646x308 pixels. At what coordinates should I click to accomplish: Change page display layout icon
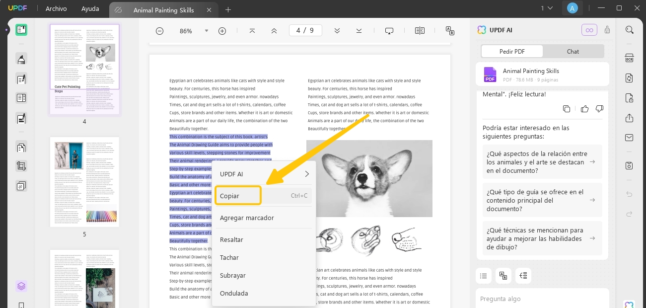[420, 31]
